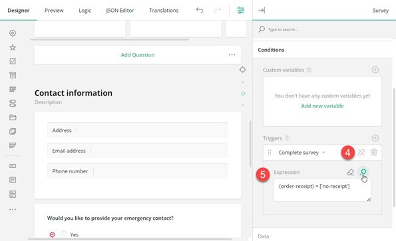Click the Add new variable link
Image resolution: width=396 pixels, height=241 pixels.
[322, 106]
